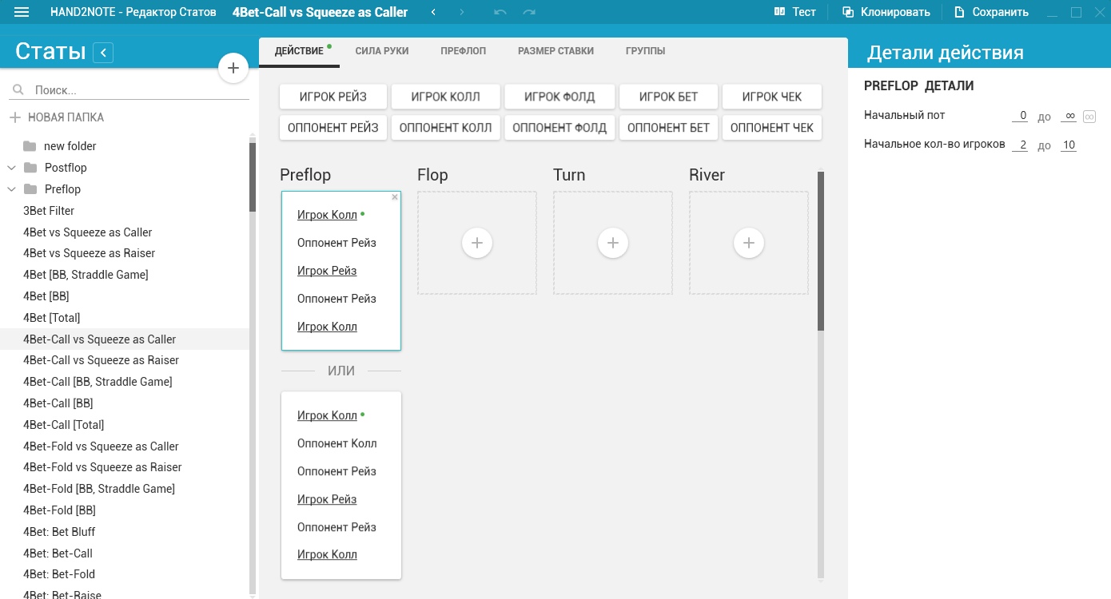This screenshot has height=599, width=1111.
Task: Add action with River plus button
Action: coord(749,243)
